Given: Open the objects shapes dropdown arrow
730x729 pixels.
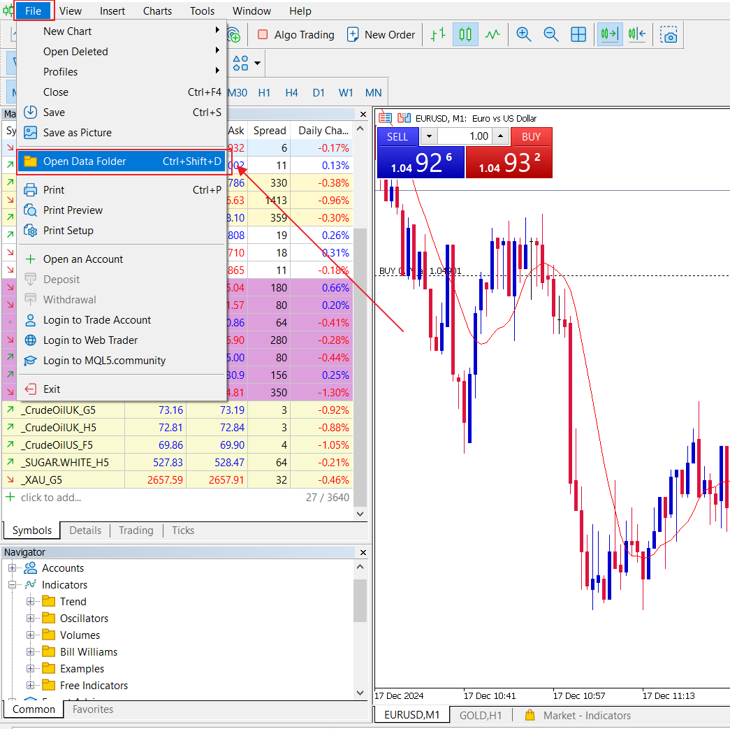Looking at the screenshot, I should pyautogui.click(x=258, y=63).
